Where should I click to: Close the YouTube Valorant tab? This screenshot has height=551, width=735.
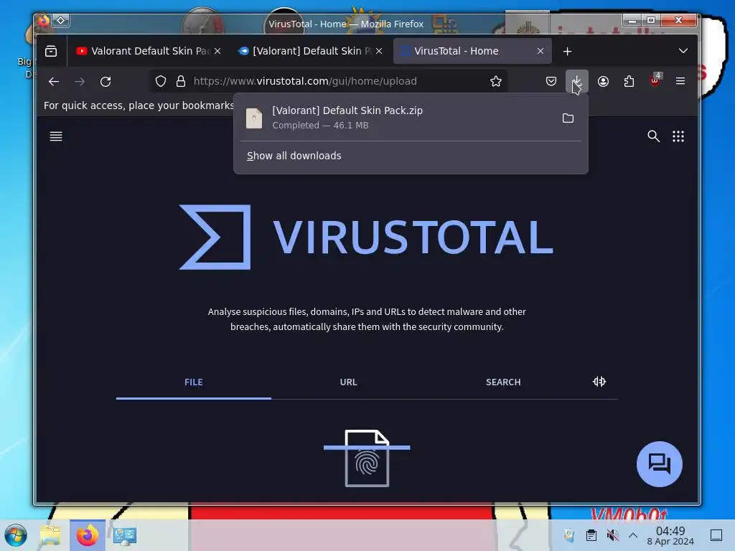[x=217, y=51]
